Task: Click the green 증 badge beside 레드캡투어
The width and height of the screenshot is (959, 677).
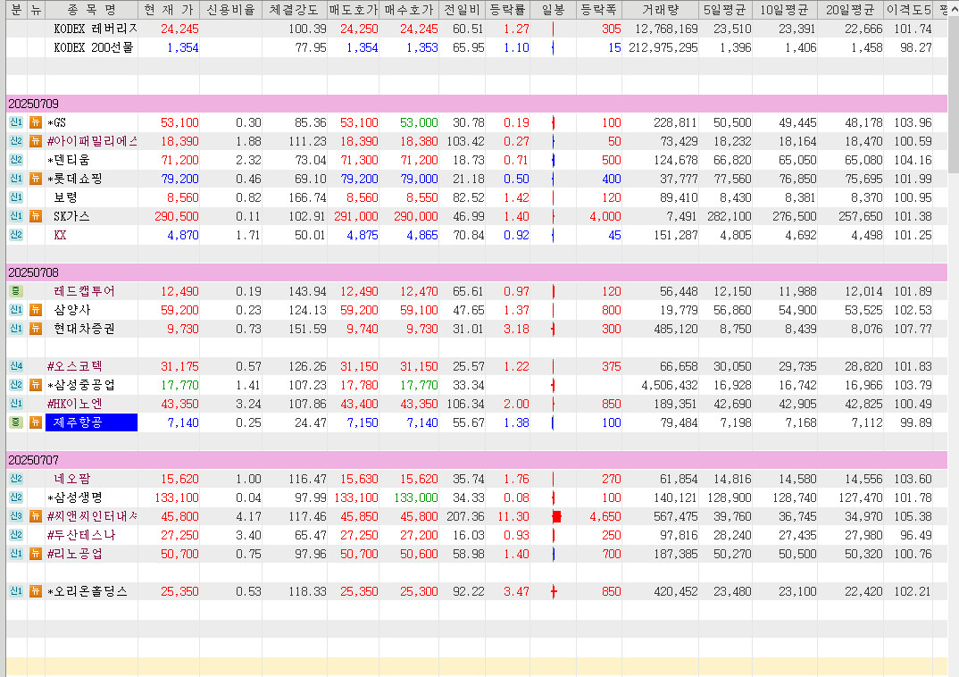Action: tap(16, 291)
